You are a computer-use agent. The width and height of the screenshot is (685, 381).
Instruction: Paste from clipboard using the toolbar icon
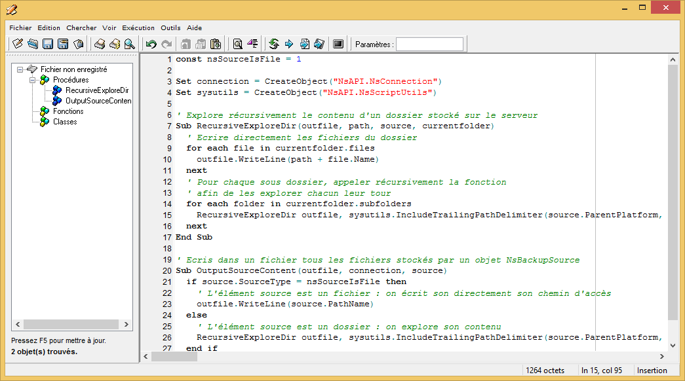coord(216,45)
